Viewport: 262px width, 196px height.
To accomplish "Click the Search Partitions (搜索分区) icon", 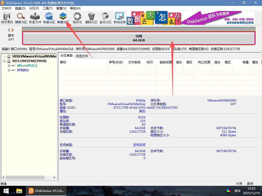I will pos(21,18).
